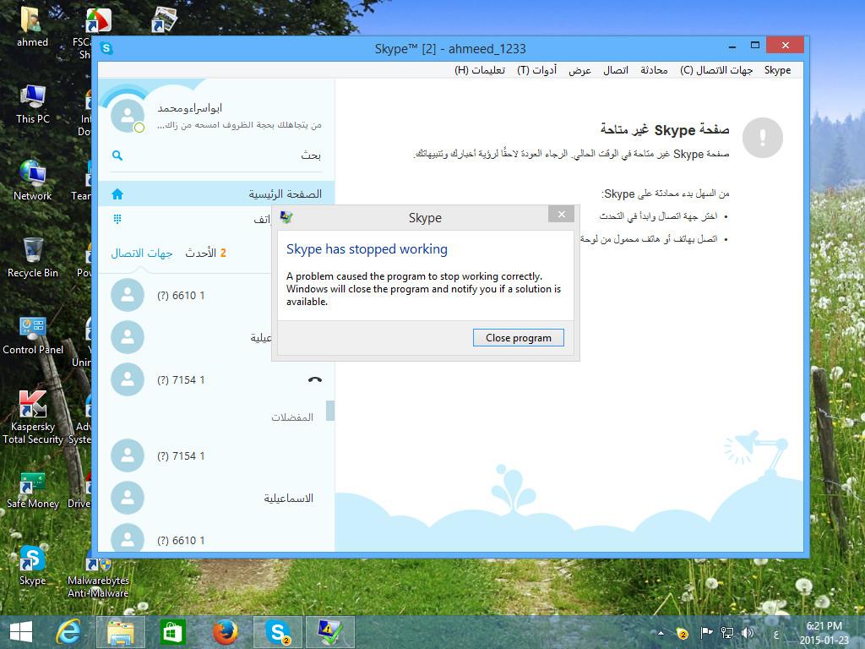865x649 pixels.
Task: Launch Internet Explorer from the taskbar
Action: pos(68,632)
